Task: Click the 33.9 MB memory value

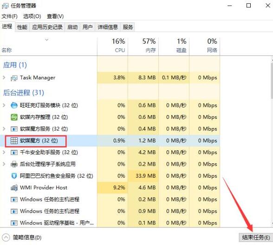Action: click(x=146, y=176)
